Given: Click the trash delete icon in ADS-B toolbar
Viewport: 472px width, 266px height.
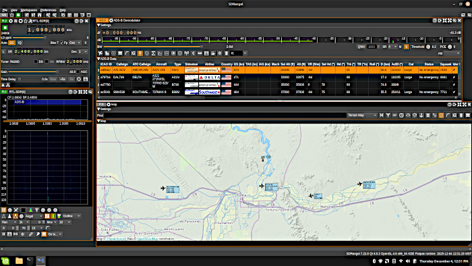Looking at the screenshot, I should point(226,53).
